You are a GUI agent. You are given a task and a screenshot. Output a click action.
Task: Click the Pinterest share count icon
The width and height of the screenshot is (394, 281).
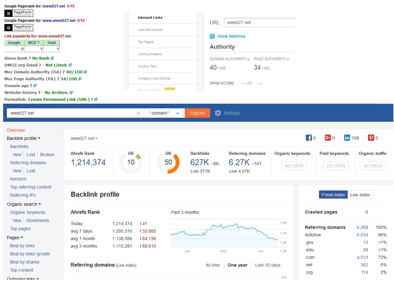371,138
